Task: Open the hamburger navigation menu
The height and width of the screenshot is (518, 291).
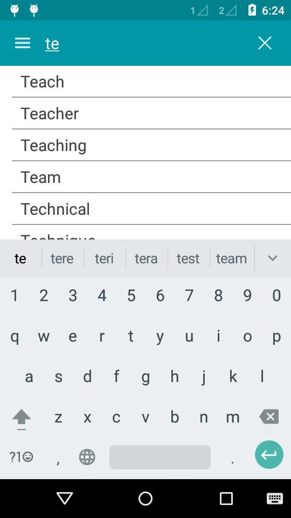Action: [x=23, y=43]
